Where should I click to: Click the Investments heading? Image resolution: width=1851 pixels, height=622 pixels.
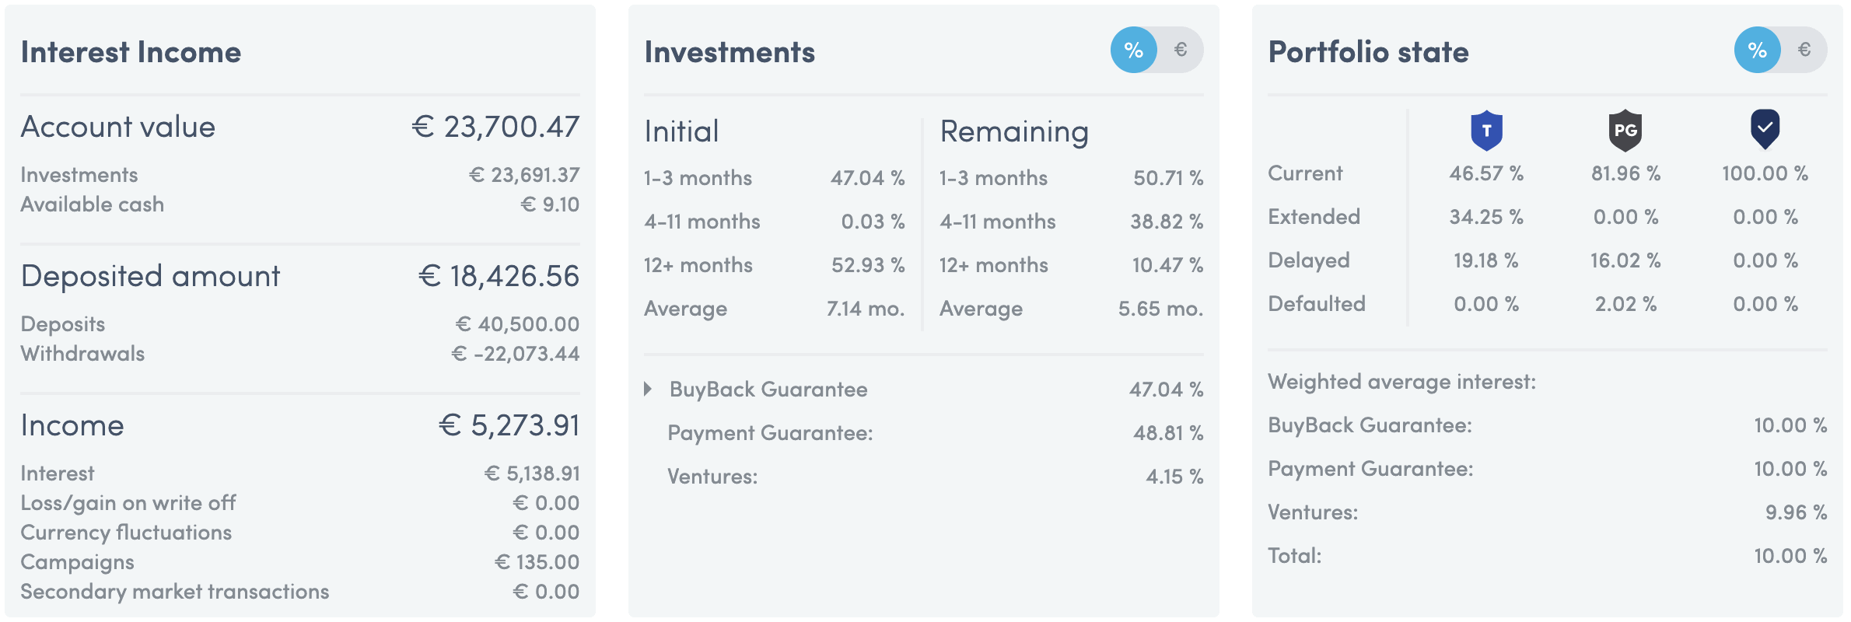(730, 52)
